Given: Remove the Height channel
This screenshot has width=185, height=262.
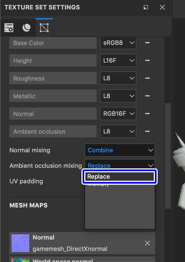Looking at the screenshot, I should [147, 60].
